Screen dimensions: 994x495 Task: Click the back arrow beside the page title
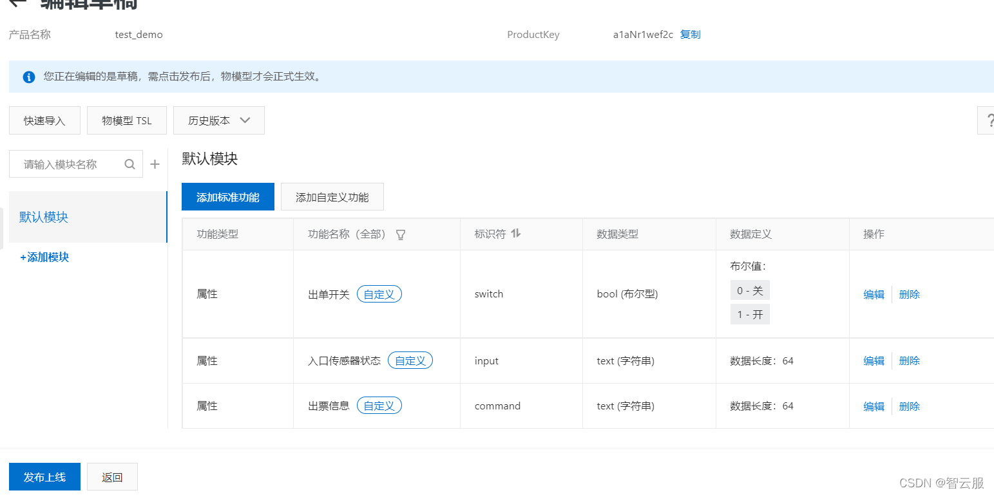(x=18, y=3)
